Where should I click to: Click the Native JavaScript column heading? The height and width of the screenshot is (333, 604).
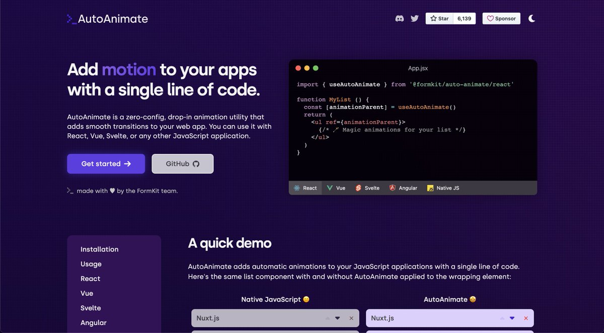(275, 299)
